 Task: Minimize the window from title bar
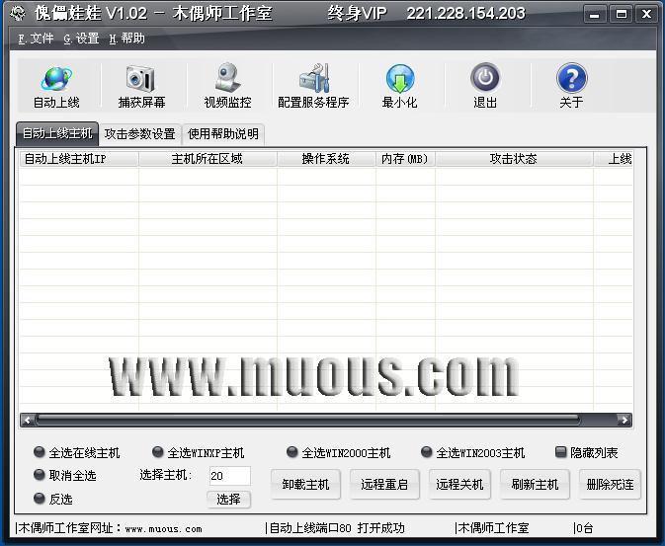click(x=595, y=14)
